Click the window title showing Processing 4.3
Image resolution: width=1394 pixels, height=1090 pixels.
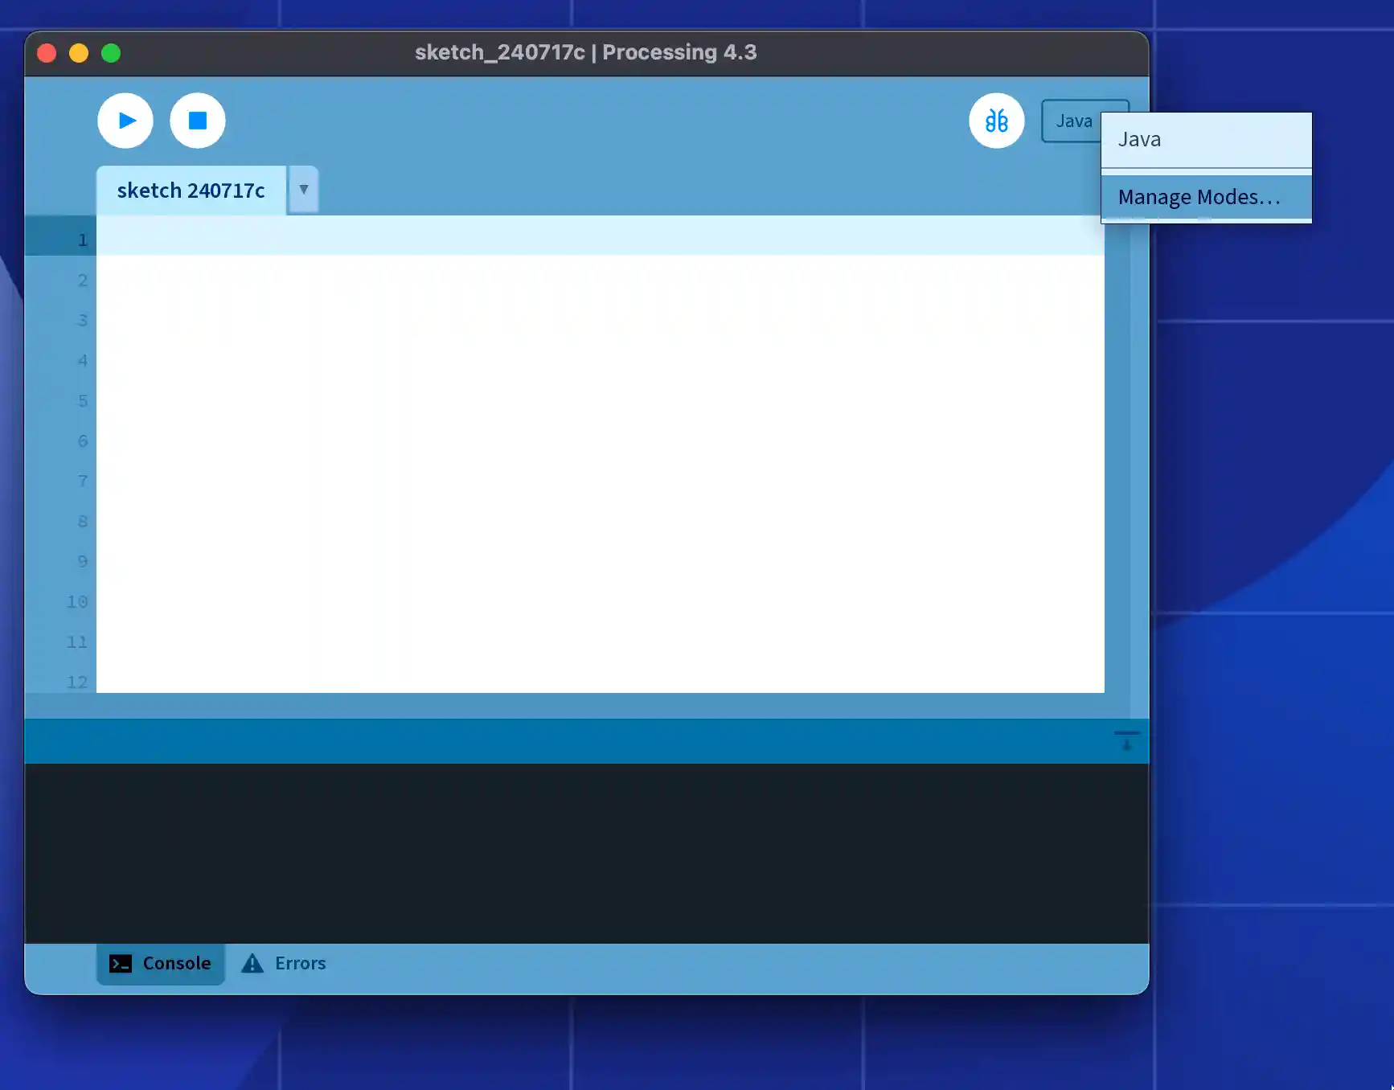(x=586, y=52)
